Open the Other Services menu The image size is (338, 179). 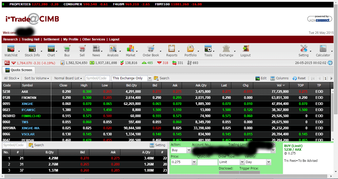click(x=94, y=39)
